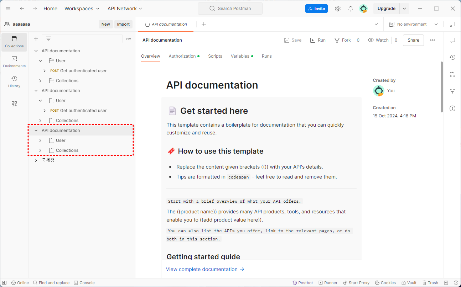
Task: Click the New button
Action: pos(106,24)
